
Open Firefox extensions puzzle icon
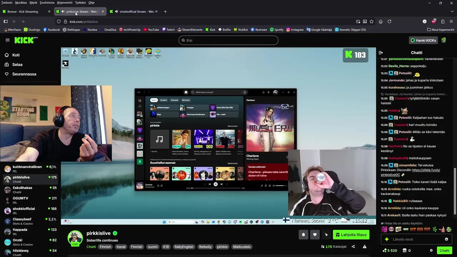point(443,21)
